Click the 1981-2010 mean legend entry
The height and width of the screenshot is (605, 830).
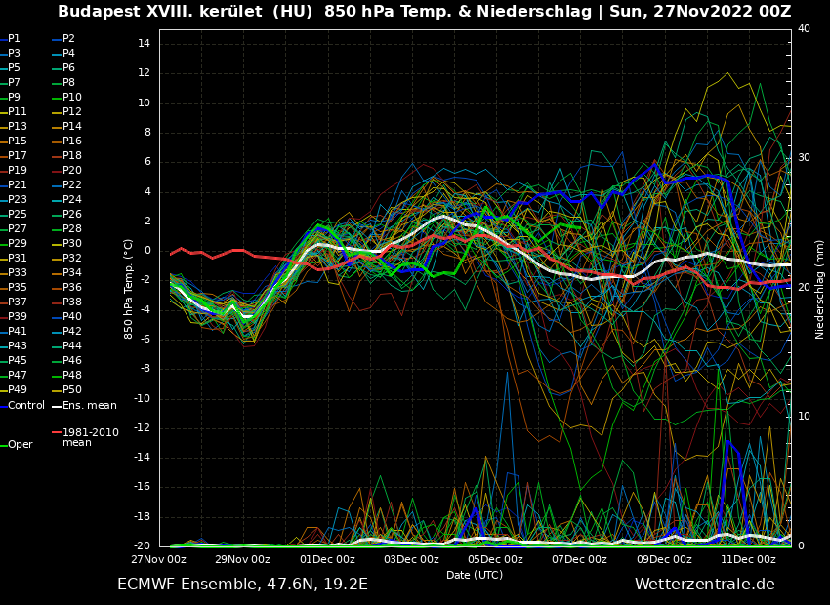pos(90,437)
